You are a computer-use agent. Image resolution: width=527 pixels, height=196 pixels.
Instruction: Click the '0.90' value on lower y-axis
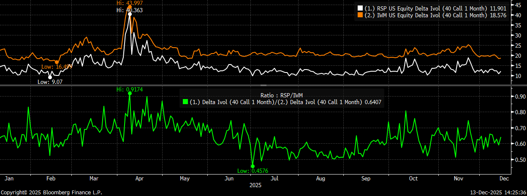(520, 96)
